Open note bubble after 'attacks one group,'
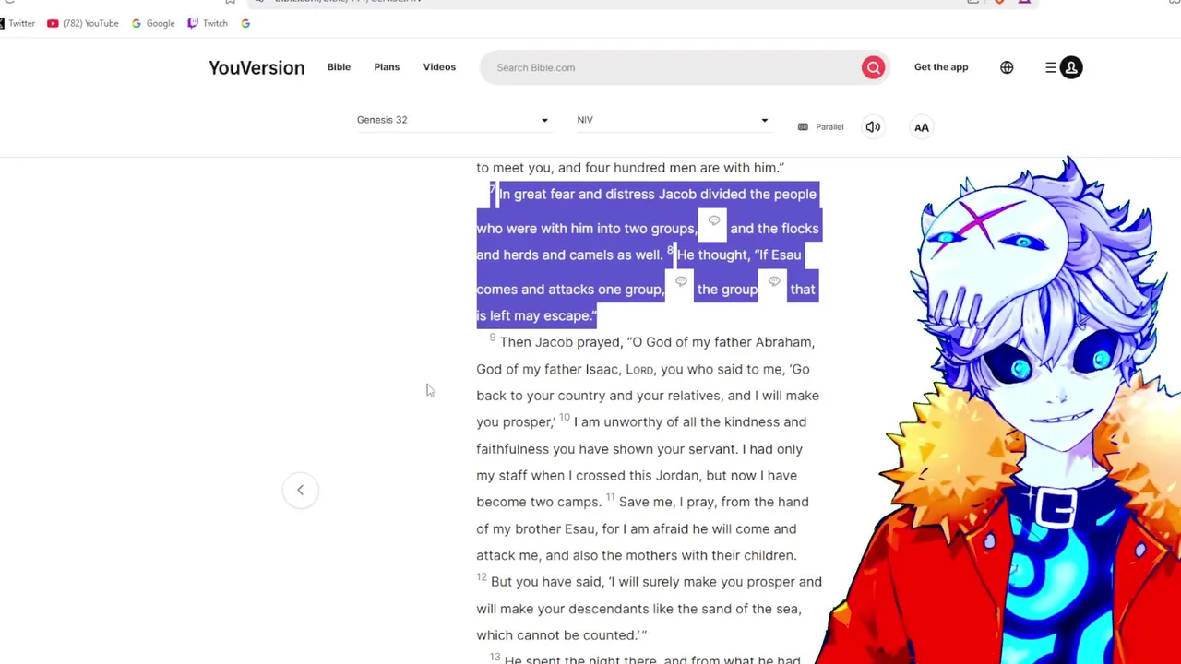 pos(681,282)
